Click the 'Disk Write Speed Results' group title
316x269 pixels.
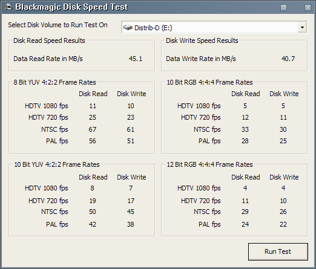202,41
